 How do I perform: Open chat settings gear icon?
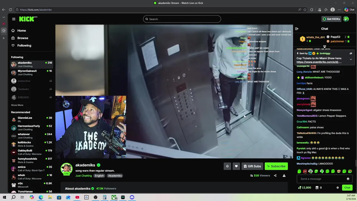pos(337,188)
